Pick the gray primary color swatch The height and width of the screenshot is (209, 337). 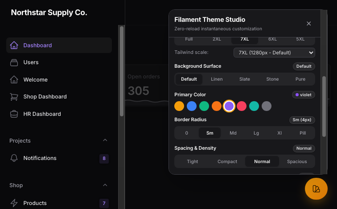267,106
